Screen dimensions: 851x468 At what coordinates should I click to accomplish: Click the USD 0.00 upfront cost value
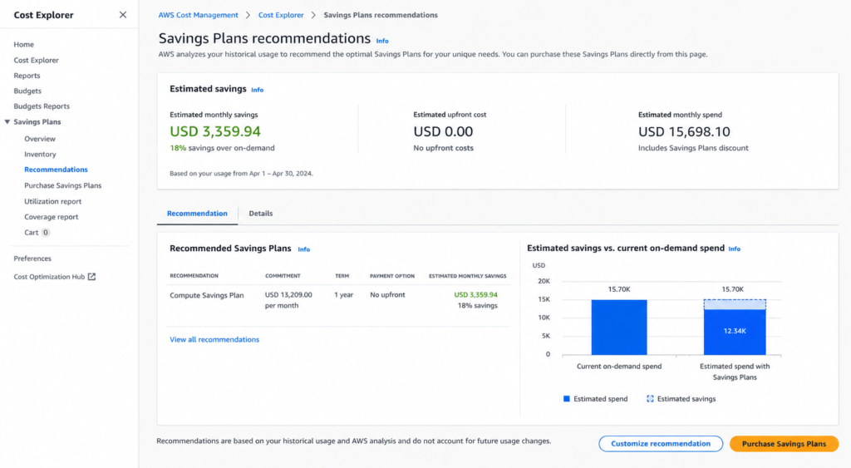(x=443, y=131)
